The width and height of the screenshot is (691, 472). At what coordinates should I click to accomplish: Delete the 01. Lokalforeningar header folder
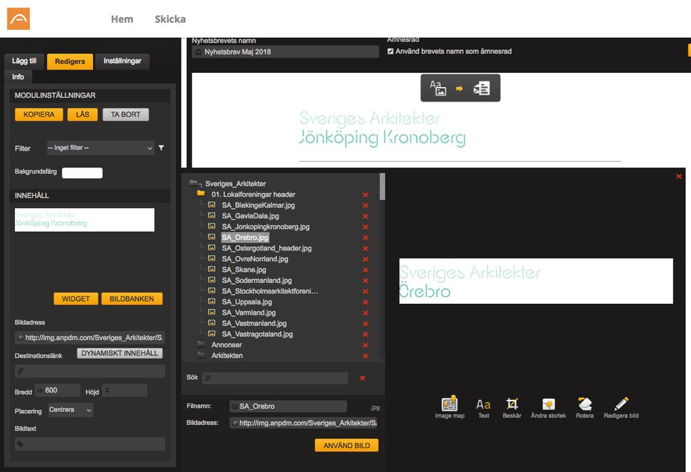pyautogui.click(x=365, y=194)
